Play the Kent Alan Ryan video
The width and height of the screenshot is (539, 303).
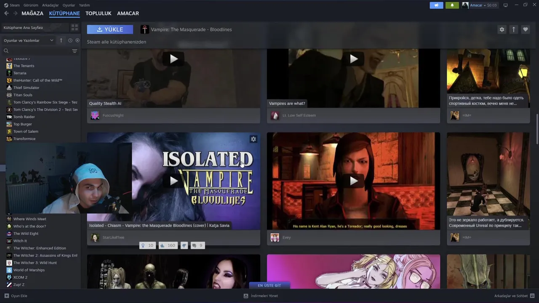354,181
